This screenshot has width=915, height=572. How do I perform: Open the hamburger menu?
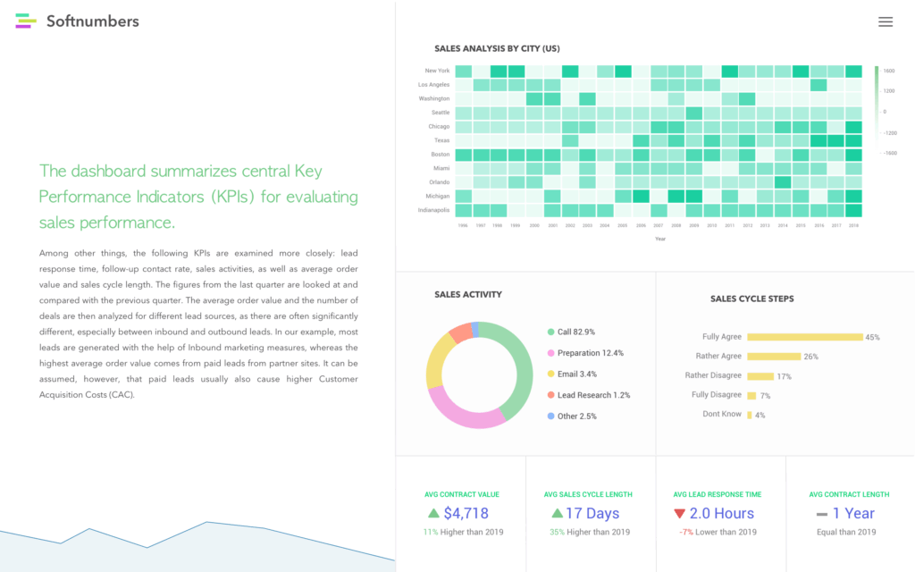click(886, 22)
